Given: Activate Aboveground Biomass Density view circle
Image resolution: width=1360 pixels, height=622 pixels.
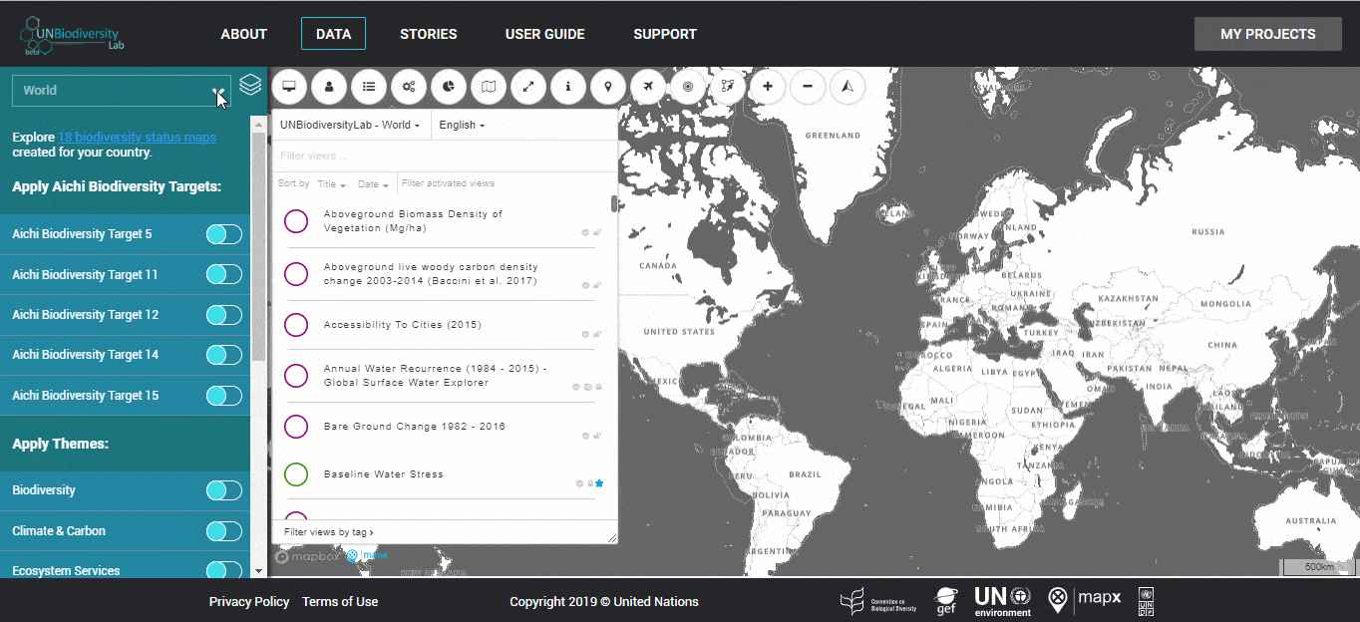Looking at the screenshot, I should (x=296, y=221).
